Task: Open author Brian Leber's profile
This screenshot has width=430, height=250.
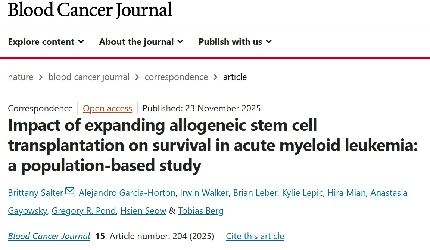Action: point(255,193)
